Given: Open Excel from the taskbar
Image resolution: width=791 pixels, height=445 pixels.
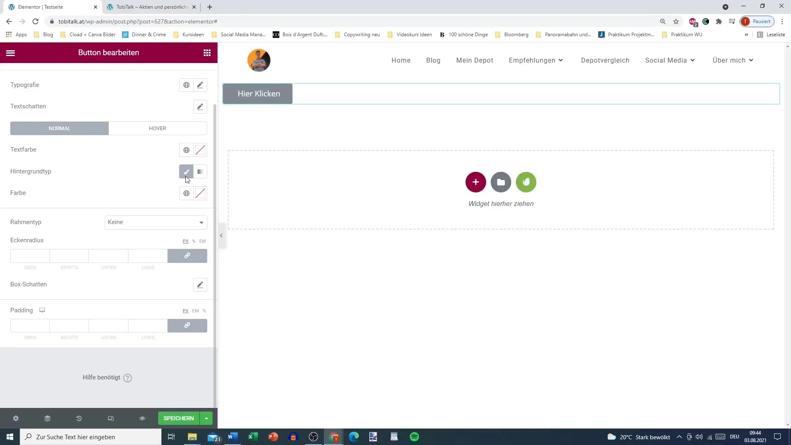Looking at the screenshot, I should 253,437.
